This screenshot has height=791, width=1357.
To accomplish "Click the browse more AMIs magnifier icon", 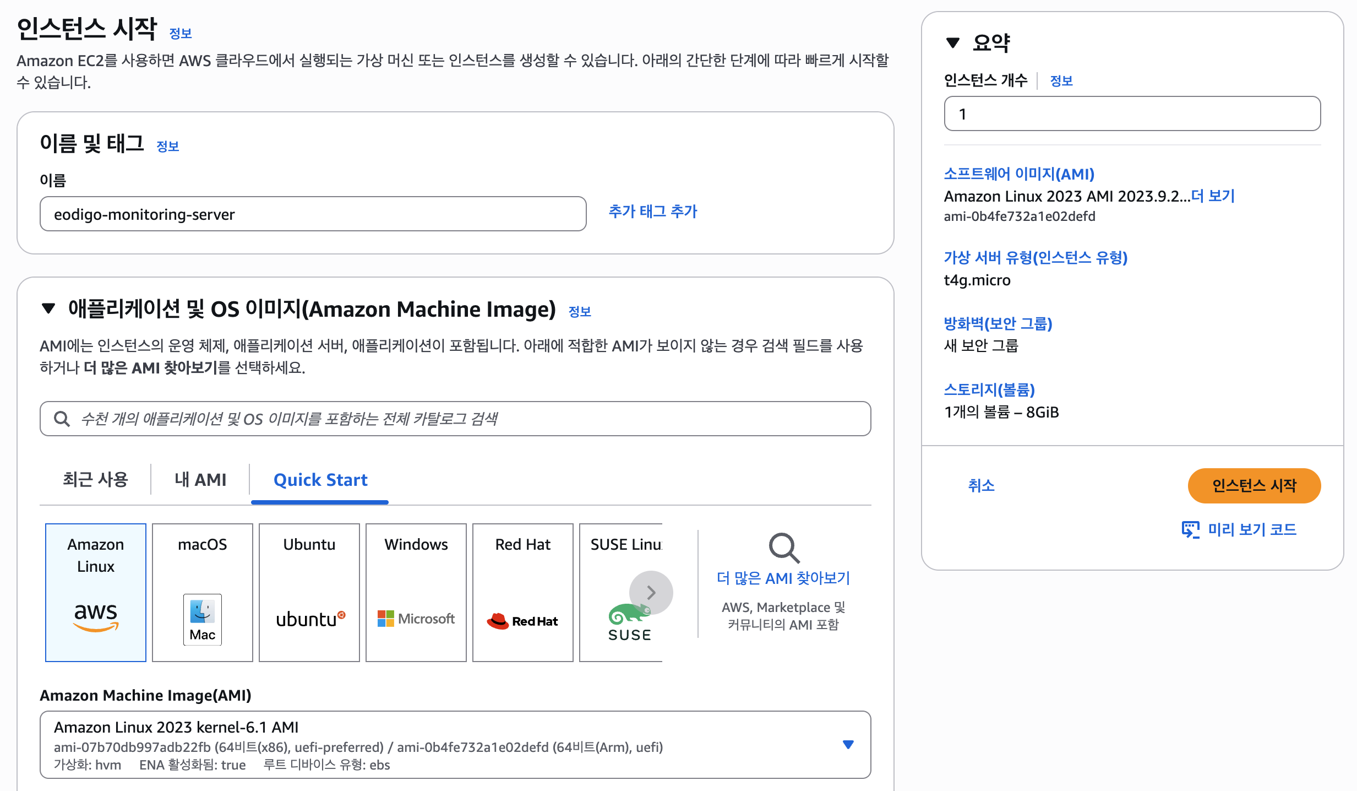I will [783, 548].
